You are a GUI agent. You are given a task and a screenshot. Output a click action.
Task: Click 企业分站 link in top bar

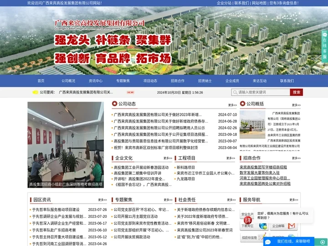224,3
